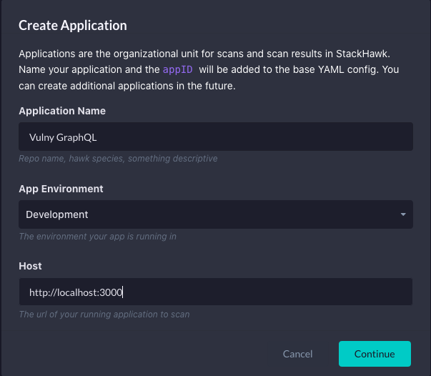Click the dropdown arrow beside Development

tap(403, 214)
